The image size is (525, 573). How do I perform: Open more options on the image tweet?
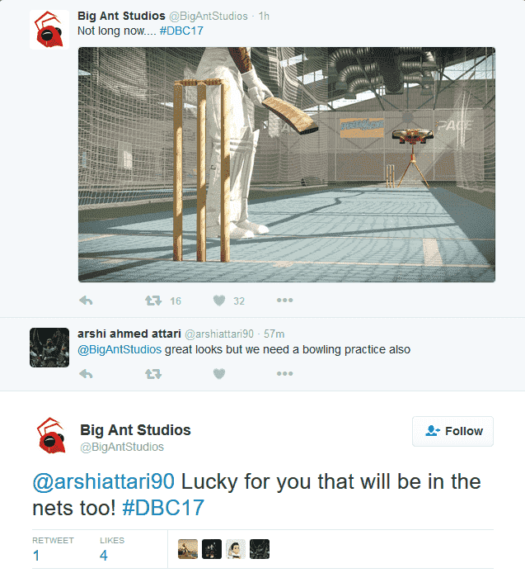(284, 300)
